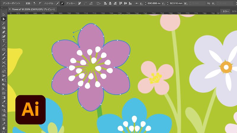Viewport: 237px width, 133px height.
Task: Align anchors to vertical top
Action: (121, 3)
